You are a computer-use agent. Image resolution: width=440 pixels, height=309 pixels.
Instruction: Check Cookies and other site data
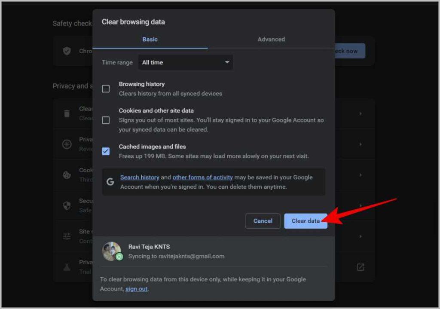[106, 120]
